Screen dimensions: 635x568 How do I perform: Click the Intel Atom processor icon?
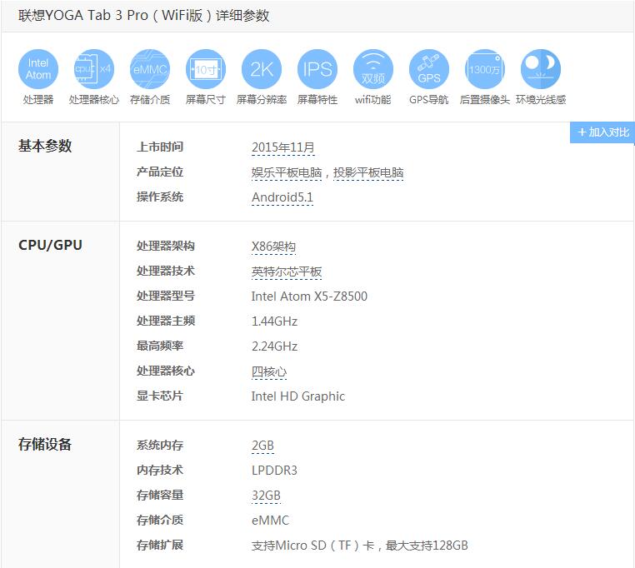38,69
